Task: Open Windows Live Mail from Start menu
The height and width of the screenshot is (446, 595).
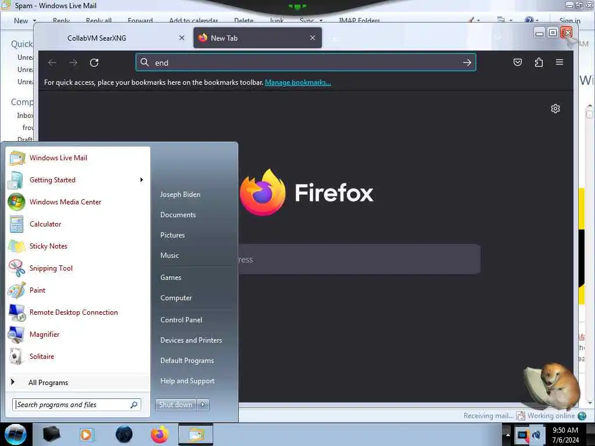Action: point(78,158)
